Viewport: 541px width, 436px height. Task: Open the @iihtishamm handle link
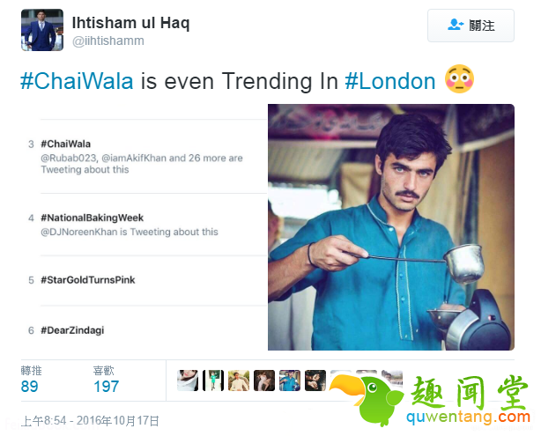coord(108,41)
